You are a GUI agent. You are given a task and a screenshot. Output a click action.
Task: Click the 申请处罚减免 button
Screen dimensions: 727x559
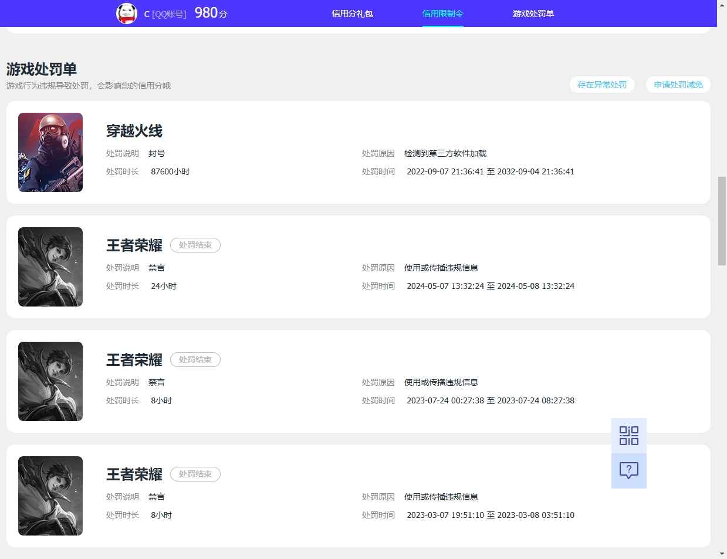678,85
